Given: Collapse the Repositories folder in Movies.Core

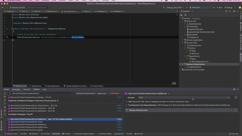Looking at the screenshot, I should pyautogui.click(x=185, y=56).
